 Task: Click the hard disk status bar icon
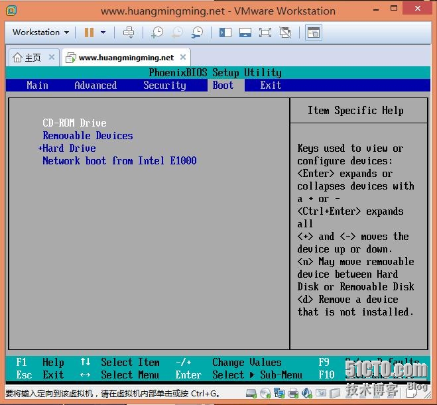[x=251, y=393]
